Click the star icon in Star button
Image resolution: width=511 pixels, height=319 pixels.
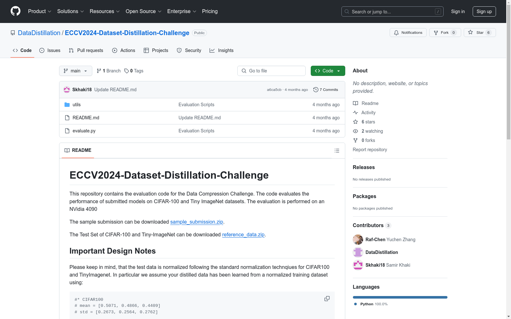click(x=470, y=32)
